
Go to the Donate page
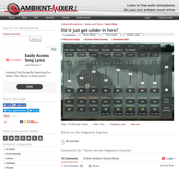(x=65, y=18)
